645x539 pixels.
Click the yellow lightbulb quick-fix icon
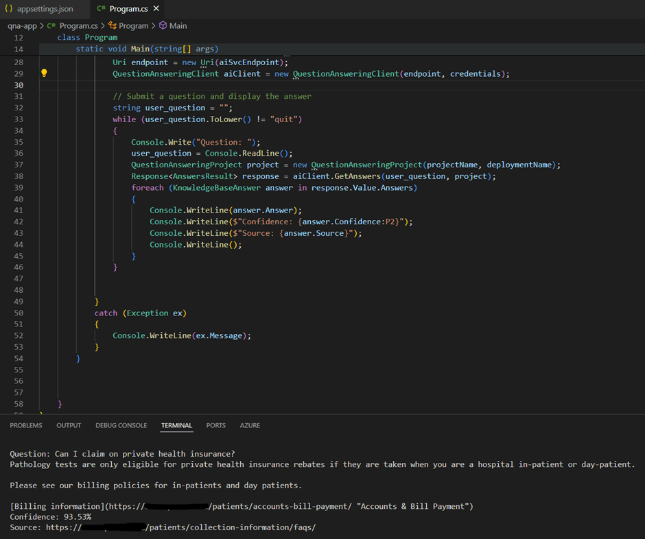[x=44, y=73]
